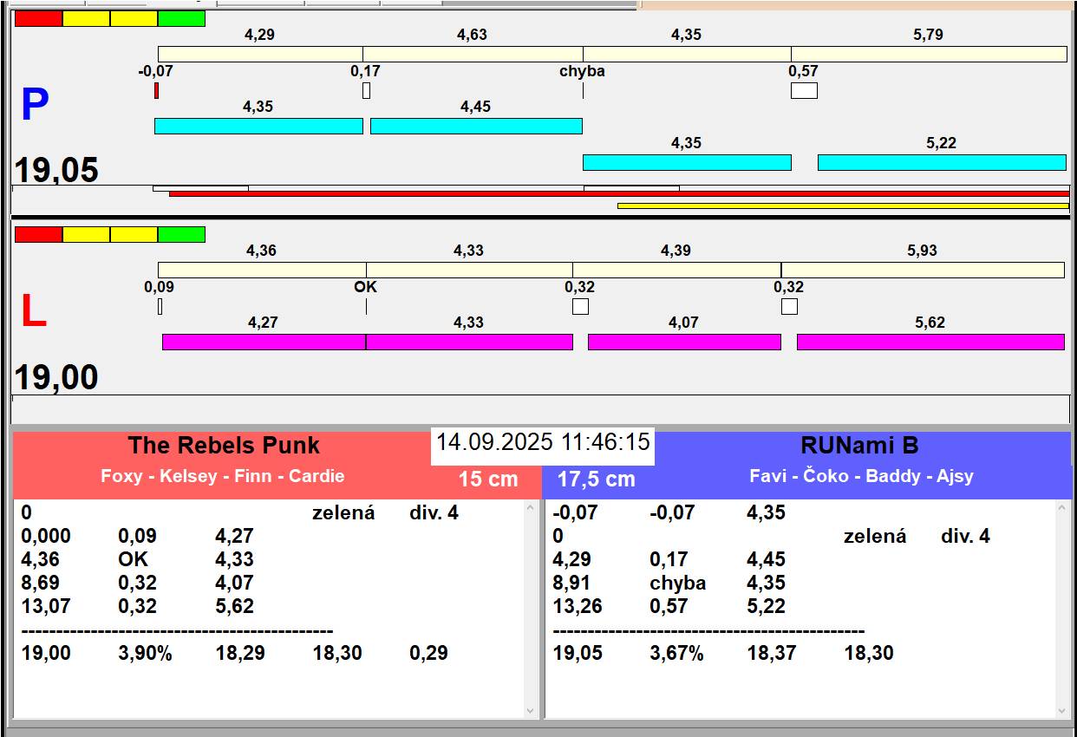Click the white 0,57 pass box in lane P
The image size is (1077, 737).
click(x=804, y=90)
